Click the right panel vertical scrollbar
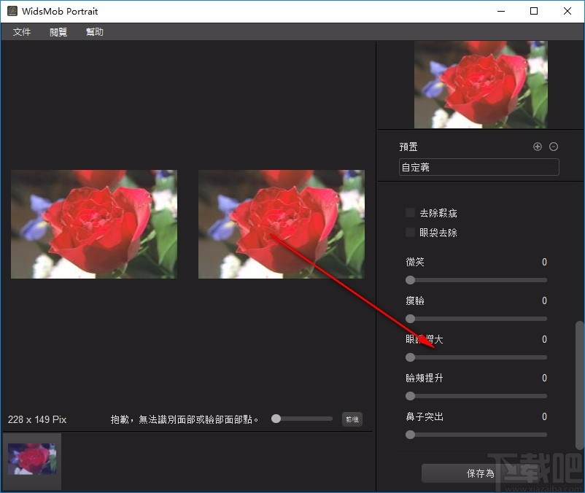This screenshot has height=493, width=585. [x=579, y=385]
